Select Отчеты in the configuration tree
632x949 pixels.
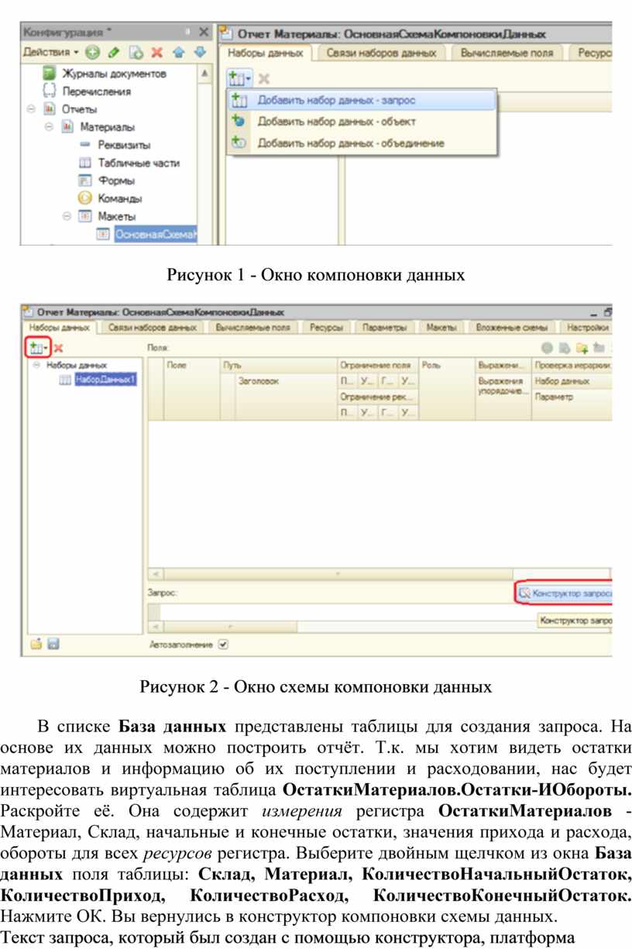[x=79, y=109]
